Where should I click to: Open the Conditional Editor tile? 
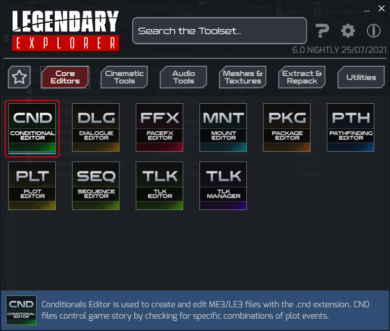point(32,127)
